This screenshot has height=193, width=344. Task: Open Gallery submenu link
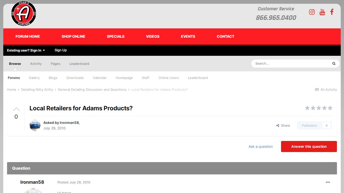(x=34, y=78)
